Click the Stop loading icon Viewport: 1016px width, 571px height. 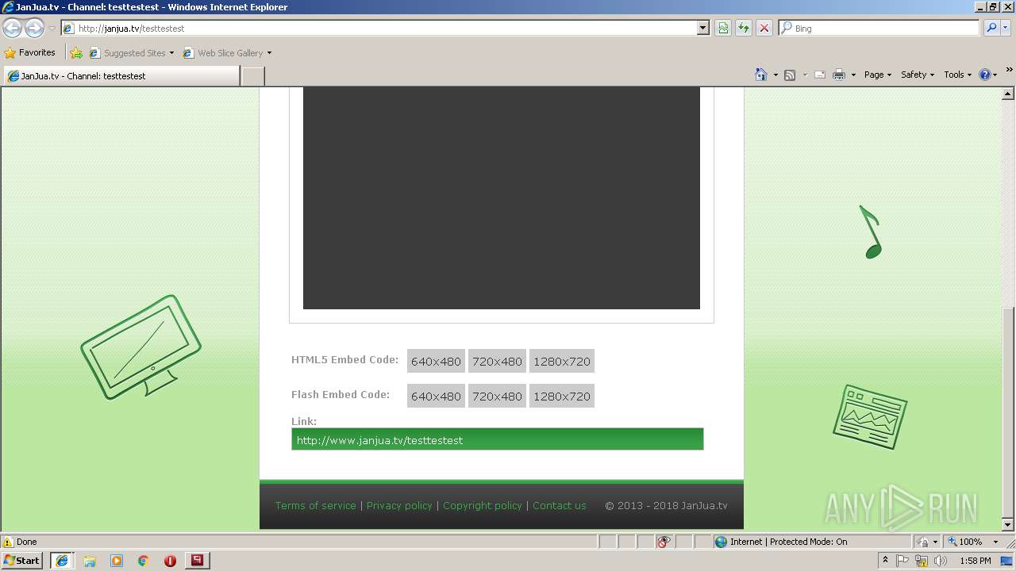click(x=764, y=28)
